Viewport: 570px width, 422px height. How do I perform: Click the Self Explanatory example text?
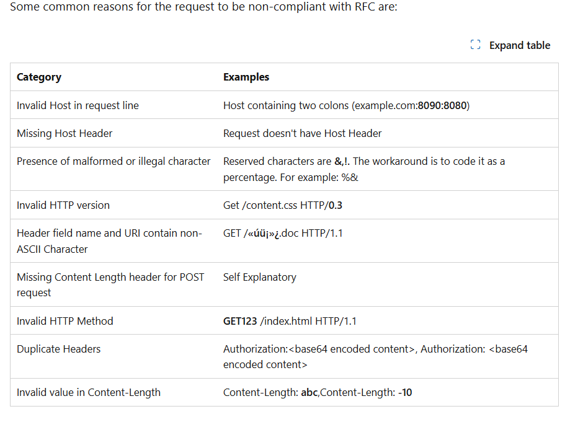259,277
